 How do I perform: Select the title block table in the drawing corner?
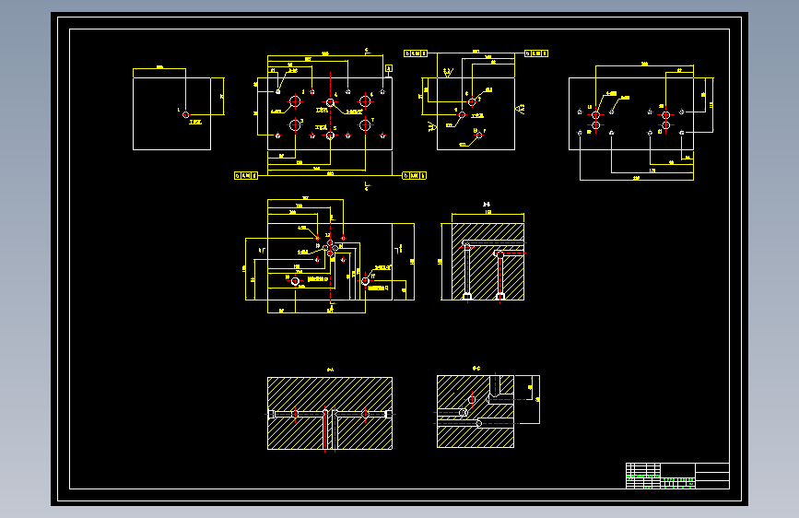(x=677, y=476)
